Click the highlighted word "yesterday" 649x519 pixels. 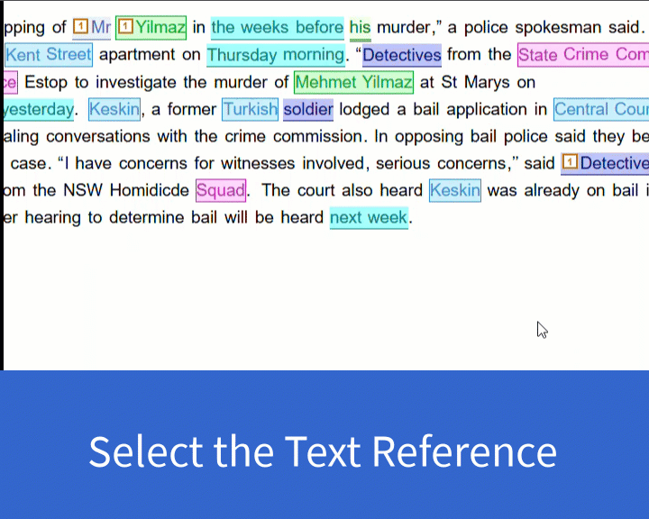click(x=38, y=110)
